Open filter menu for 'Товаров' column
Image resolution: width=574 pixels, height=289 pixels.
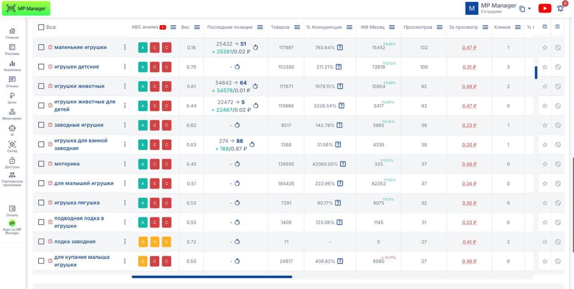tap(297, 27)
